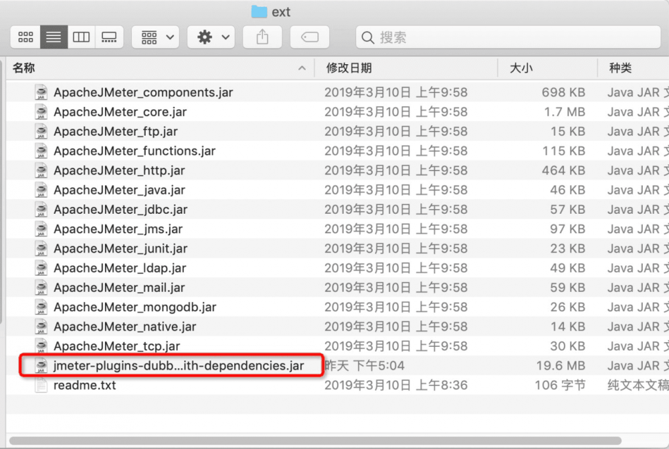Screen dimensions: 669x449
Task: Click ApacheJMeter_jdbc.jar file icon
Action: point(41,209)
